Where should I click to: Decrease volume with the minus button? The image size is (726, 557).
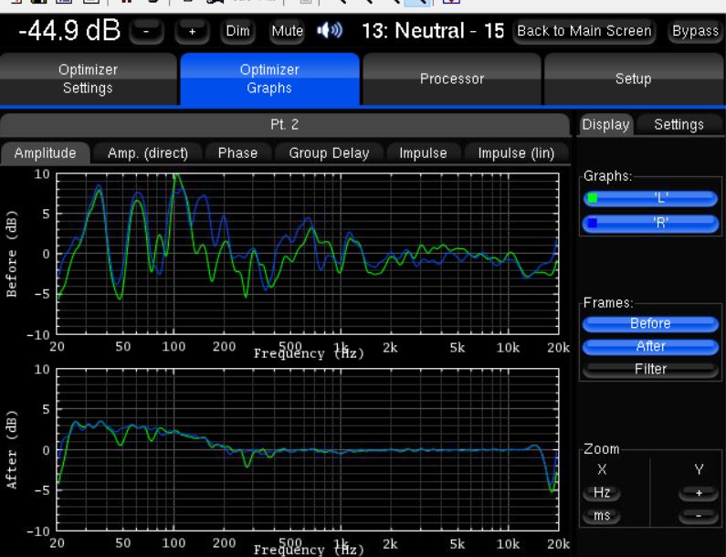click(148, 31)
